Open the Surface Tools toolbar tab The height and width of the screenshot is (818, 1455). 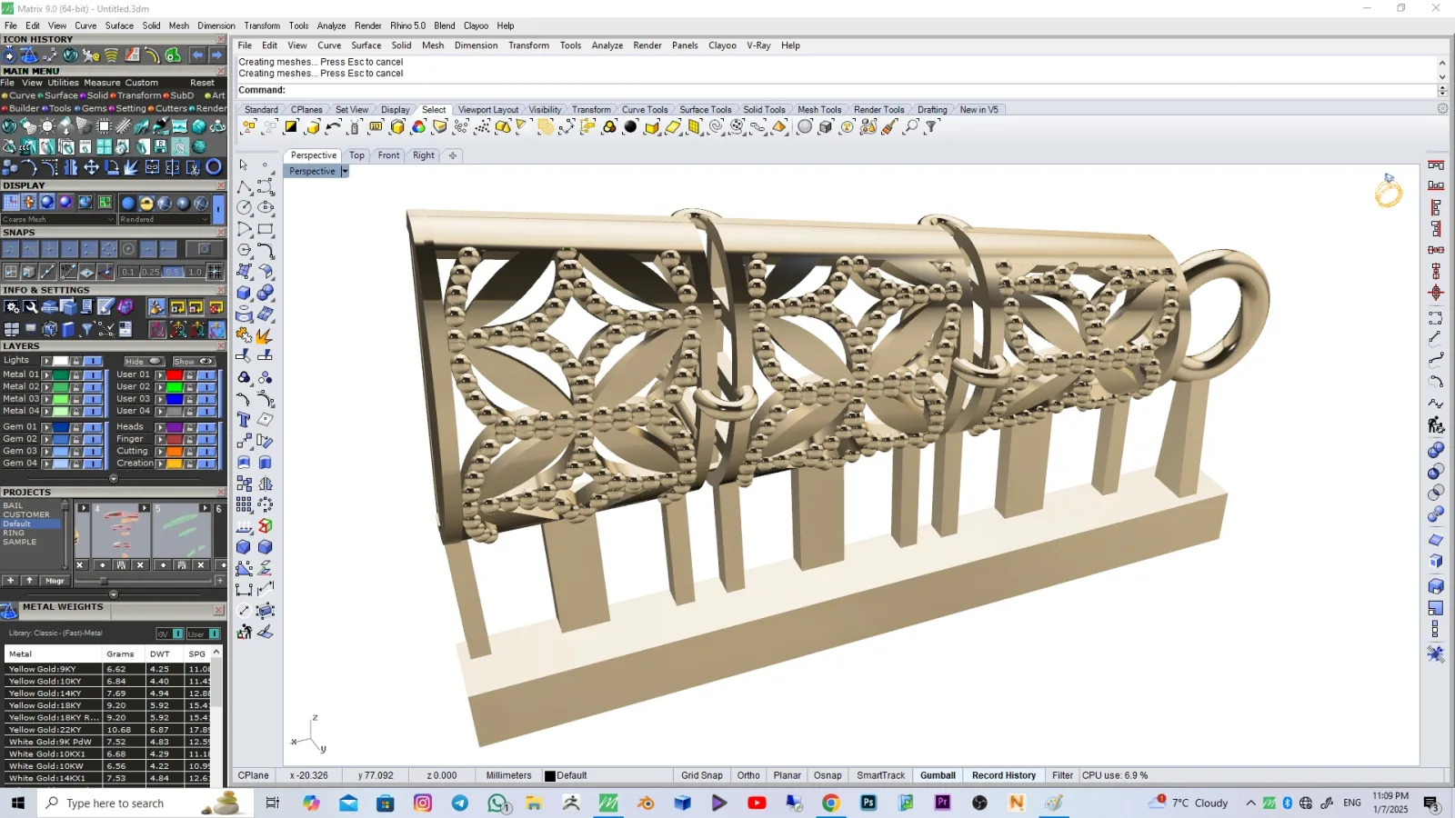coord(705,110)
